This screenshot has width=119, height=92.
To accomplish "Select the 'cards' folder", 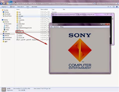I will [19, 14].
